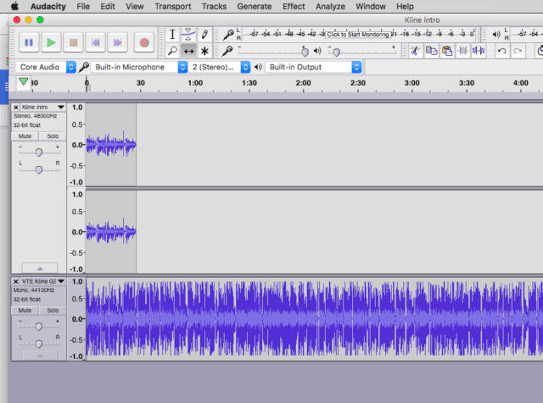Click the Kline intro gain slider
Viewport: 543px width, 403px height.
pos(39,152)
